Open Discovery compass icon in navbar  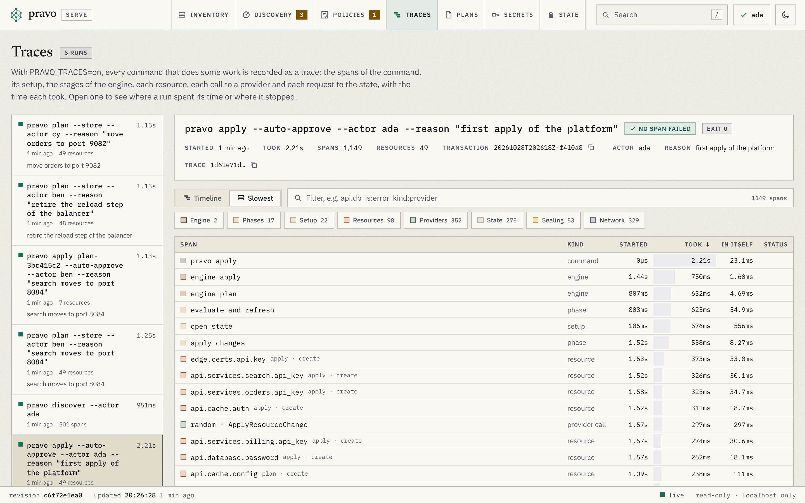(x=246, y=15)
